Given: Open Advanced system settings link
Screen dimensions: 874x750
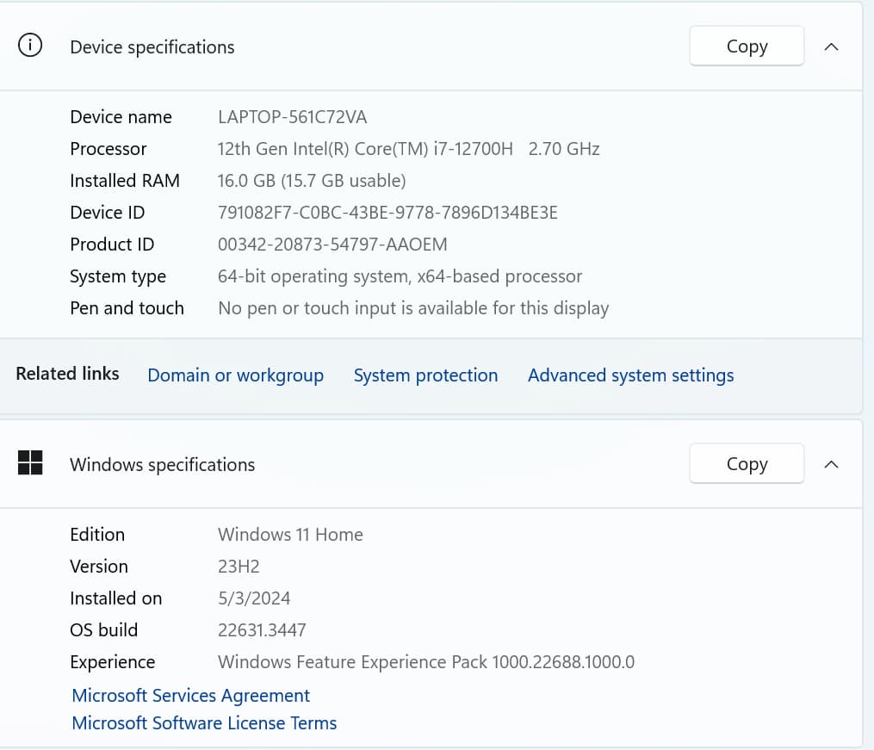Looking at the screenshot, I should (x=630, y=375).
